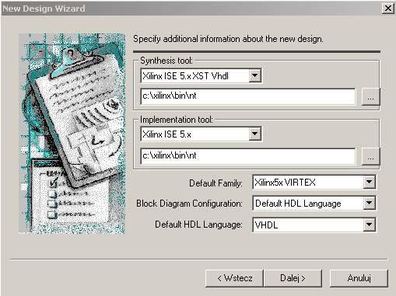Click the 'Default HDL Language:' label
This screenshot has height=296, width=396.
(x=198, y=225)
